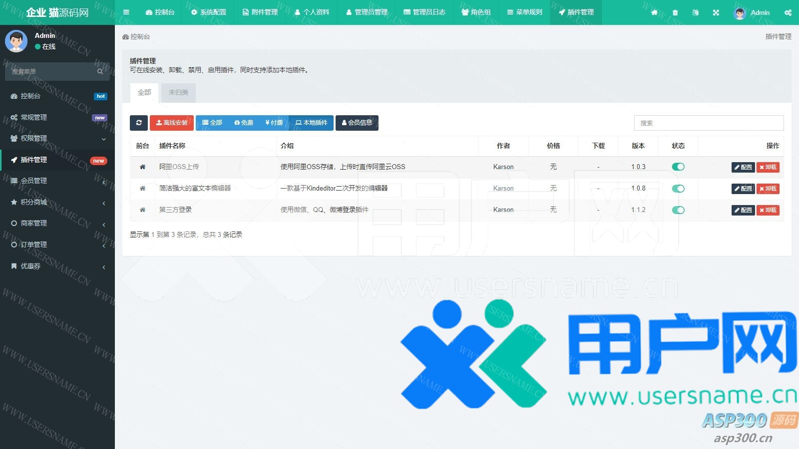The image size is (799, 449).
Task: Click the refresh button in plugin toolbar
Action: tap(139, 123)
